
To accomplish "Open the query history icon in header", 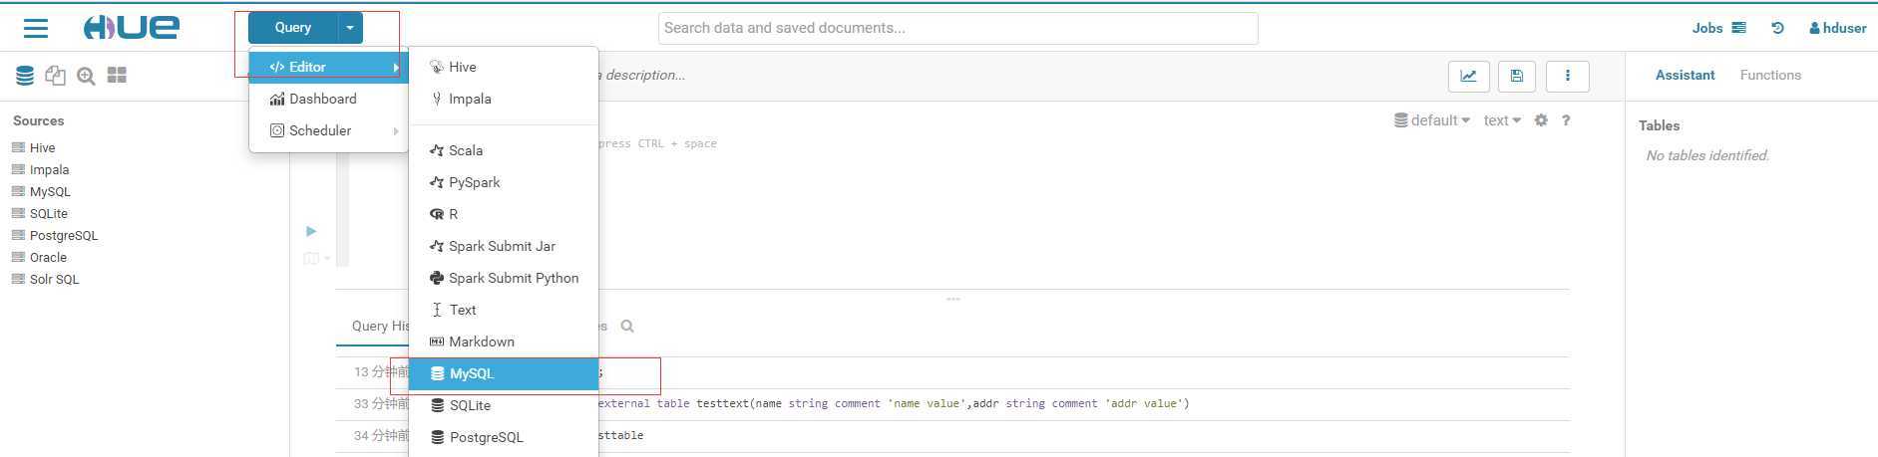I will pyautogui.click(x=1777, y=28).
